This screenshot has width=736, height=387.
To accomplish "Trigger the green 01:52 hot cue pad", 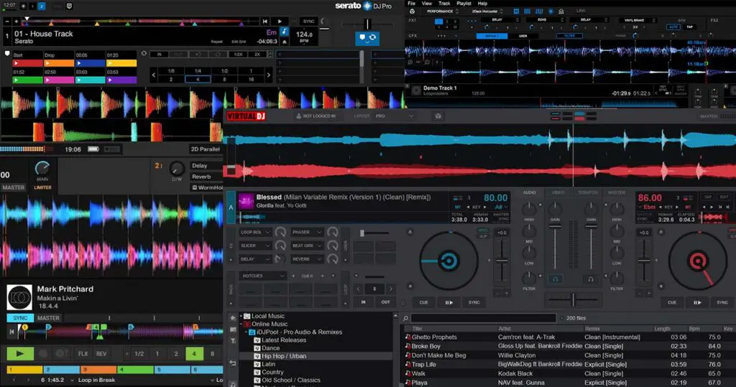I will 27,80.
